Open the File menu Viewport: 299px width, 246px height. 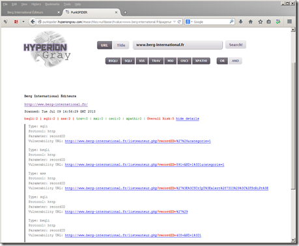tap(5, 4)
